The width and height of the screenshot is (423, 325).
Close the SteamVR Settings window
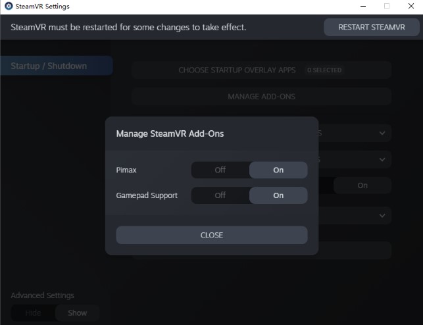[x=411, y=6]
